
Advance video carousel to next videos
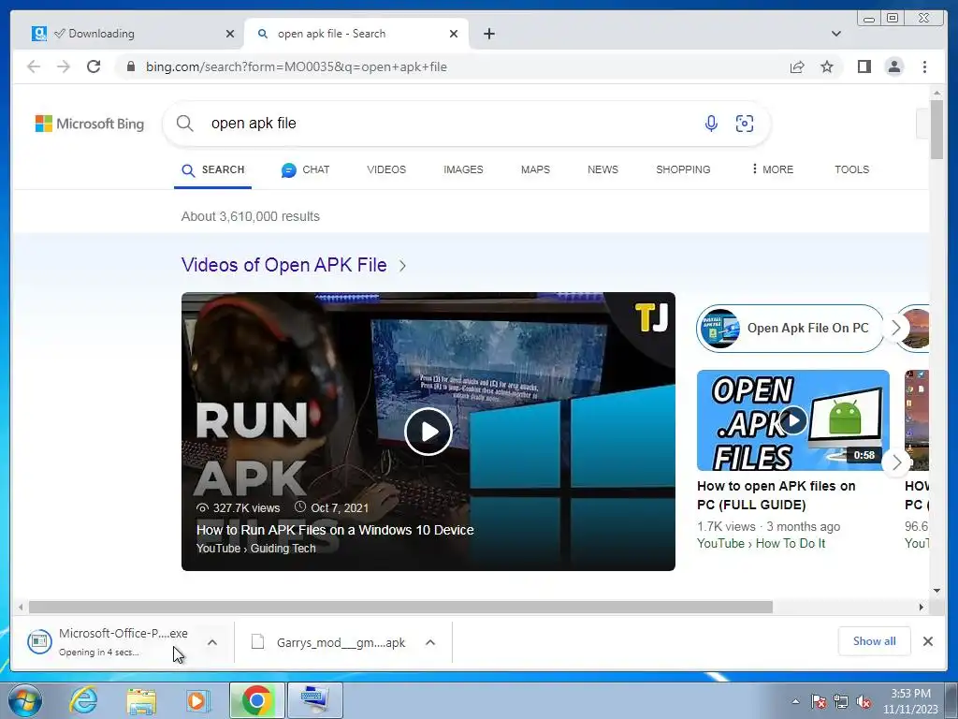point(895,462)
